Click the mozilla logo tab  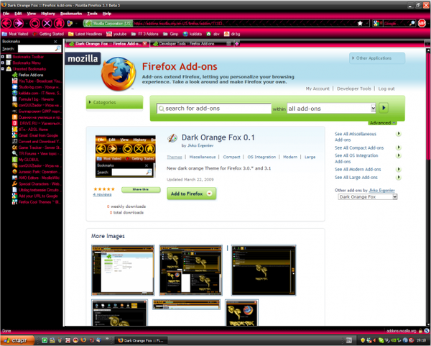[x=83, y=59]
